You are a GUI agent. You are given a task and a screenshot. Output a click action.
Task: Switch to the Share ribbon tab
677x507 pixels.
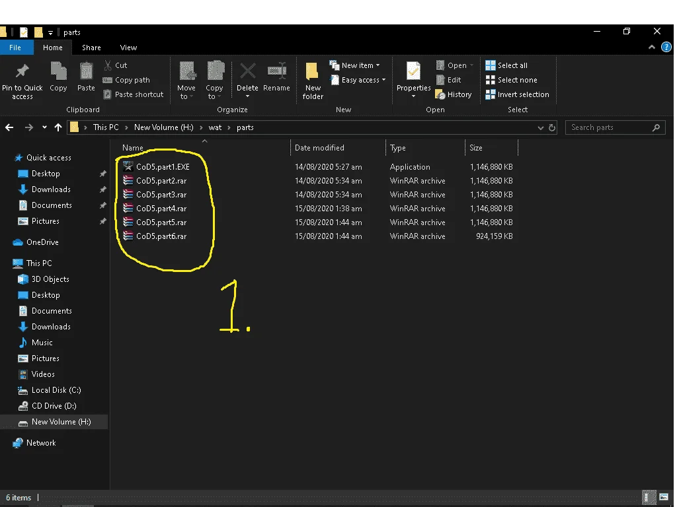91,48
